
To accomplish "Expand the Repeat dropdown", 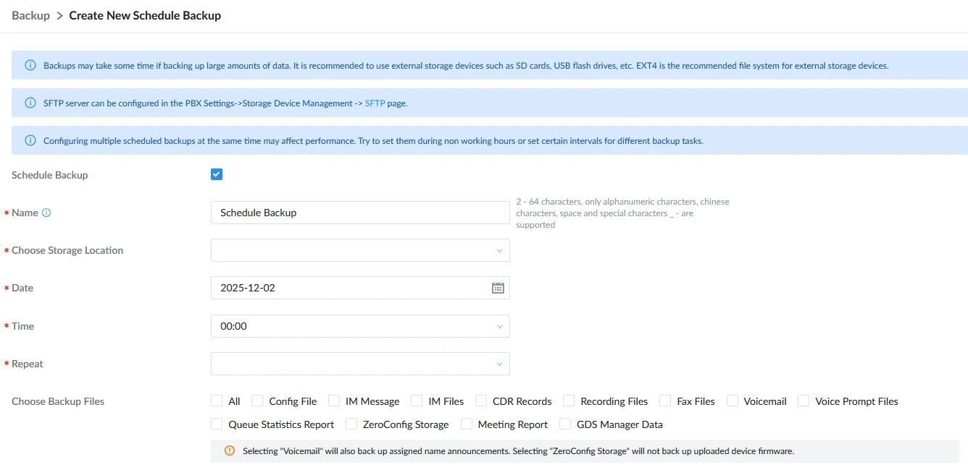I will (x=360, y=364).
